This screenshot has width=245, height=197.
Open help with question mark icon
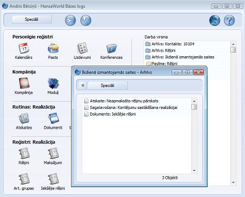coord(229,20)
